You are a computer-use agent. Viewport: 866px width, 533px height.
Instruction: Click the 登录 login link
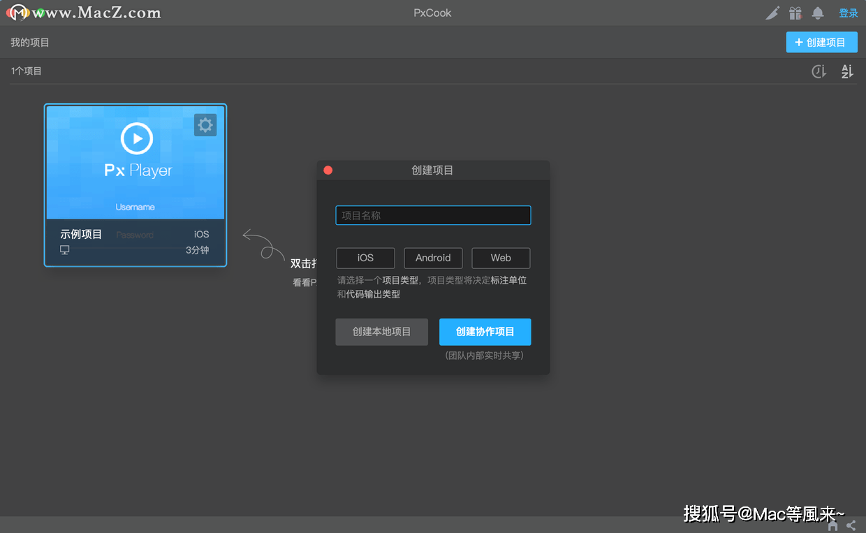pos(848,13)
